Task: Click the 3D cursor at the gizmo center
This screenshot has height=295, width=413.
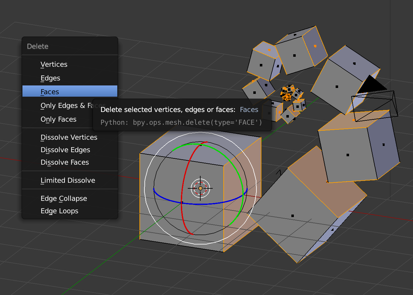Action: [x=200, y=188]
